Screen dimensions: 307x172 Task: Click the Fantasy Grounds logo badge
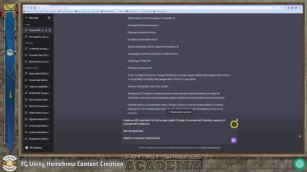pos(10,163)
